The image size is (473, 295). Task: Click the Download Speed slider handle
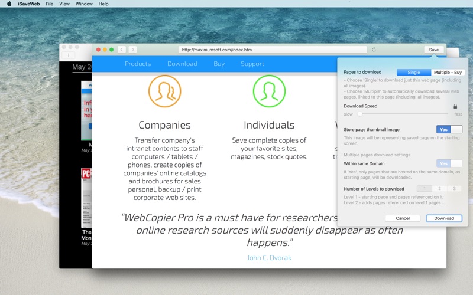pos(359,114)
